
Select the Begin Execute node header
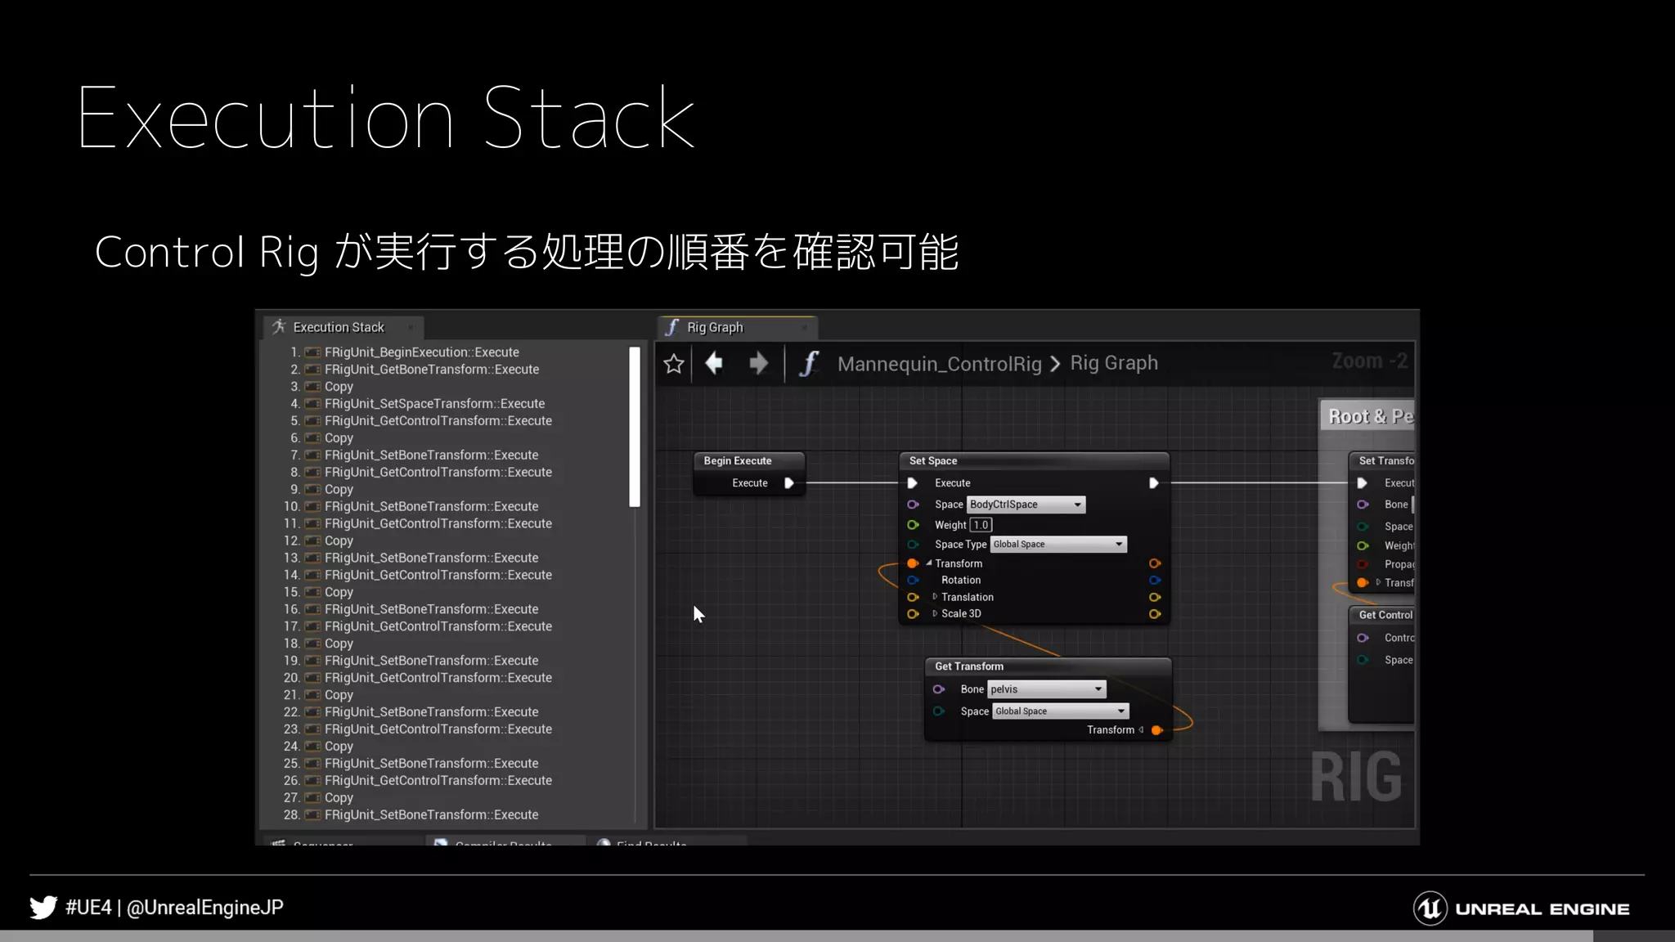[748, 461]
